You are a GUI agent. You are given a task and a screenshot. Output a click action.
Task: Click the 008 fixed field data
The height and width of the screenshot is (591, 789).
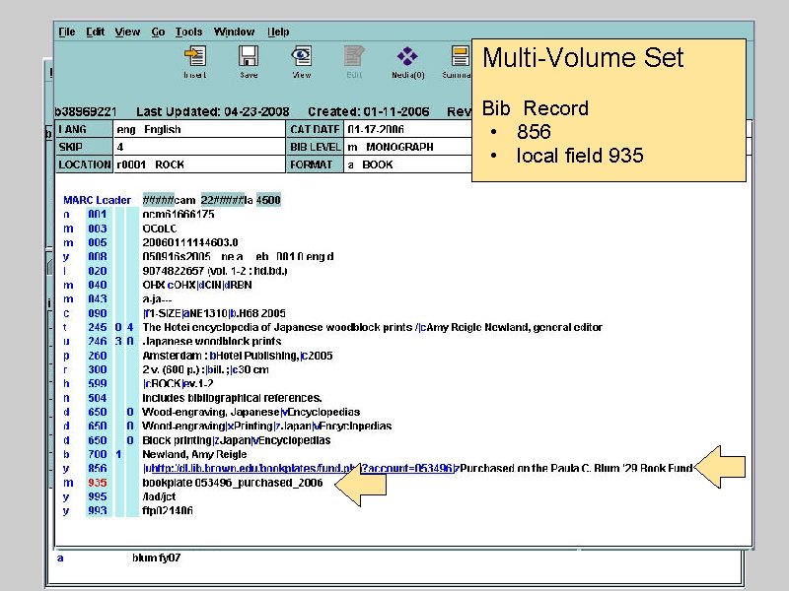(238, 257)
